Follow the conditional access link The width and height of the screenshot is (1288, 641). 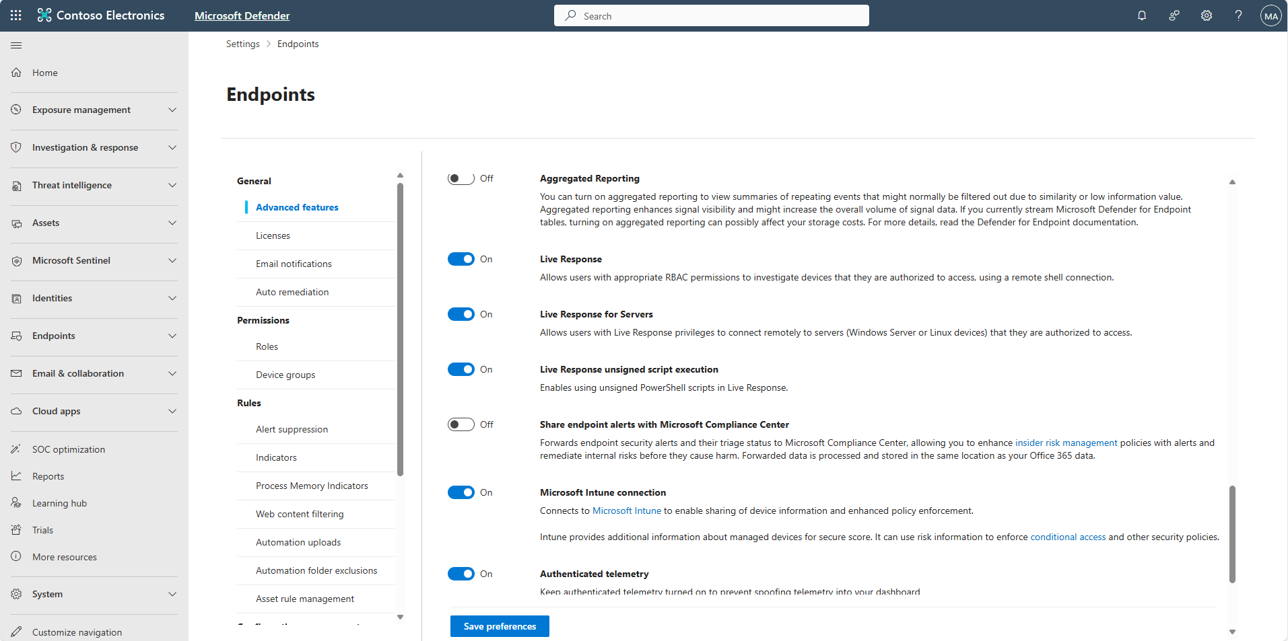point(1068,537)
